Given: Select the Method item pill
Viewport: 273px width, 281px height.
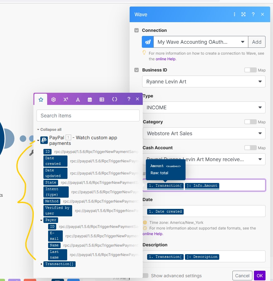Looking at the screenshot, I should (52, 201).
